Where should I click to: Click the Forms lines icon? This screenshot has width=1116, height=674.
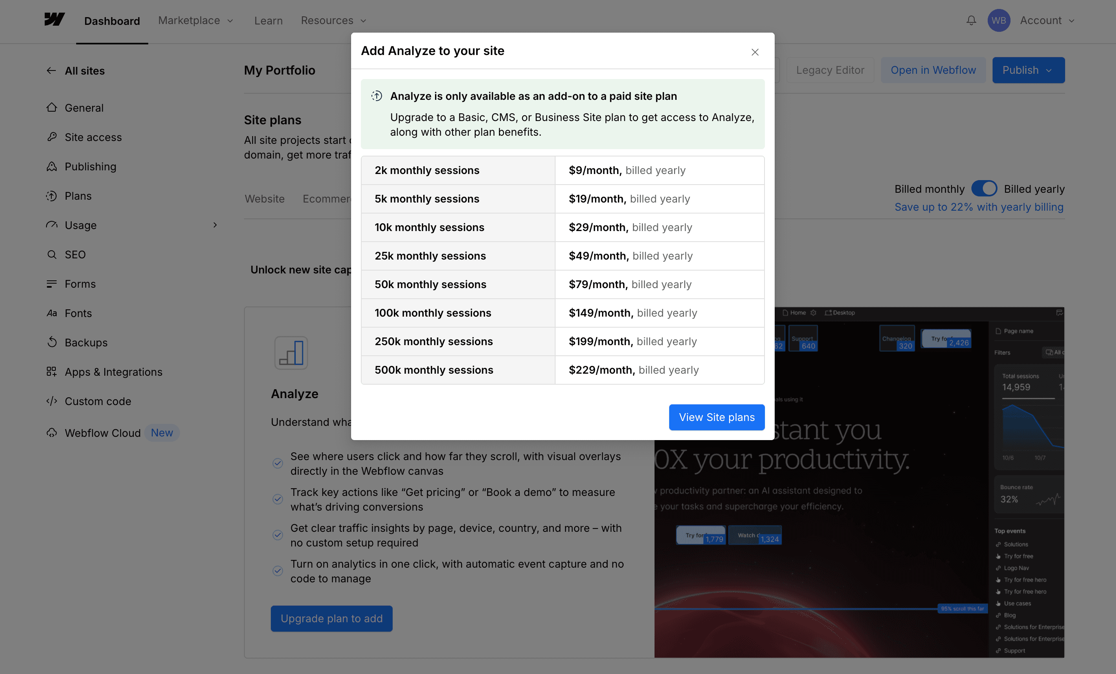click(x=52, y=284)
